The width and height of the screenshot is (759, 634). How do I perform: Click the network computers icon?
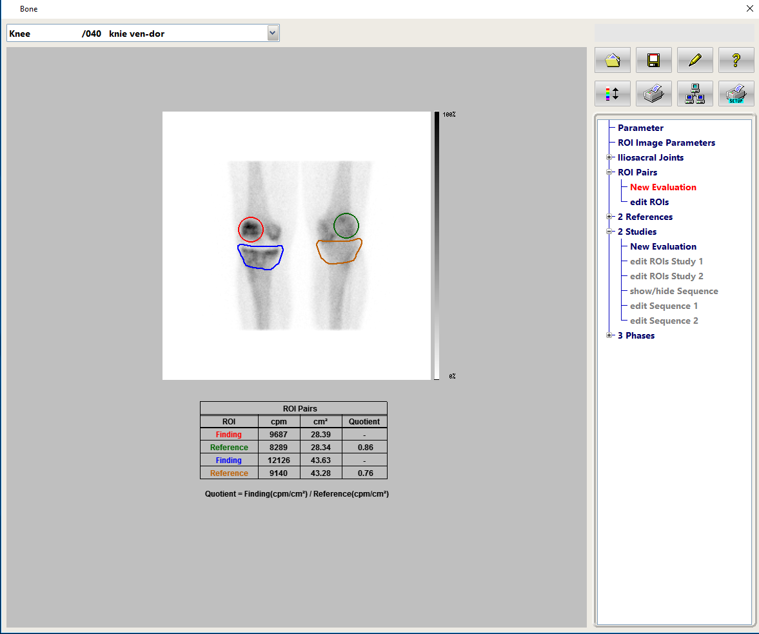(x=695, y=94)
